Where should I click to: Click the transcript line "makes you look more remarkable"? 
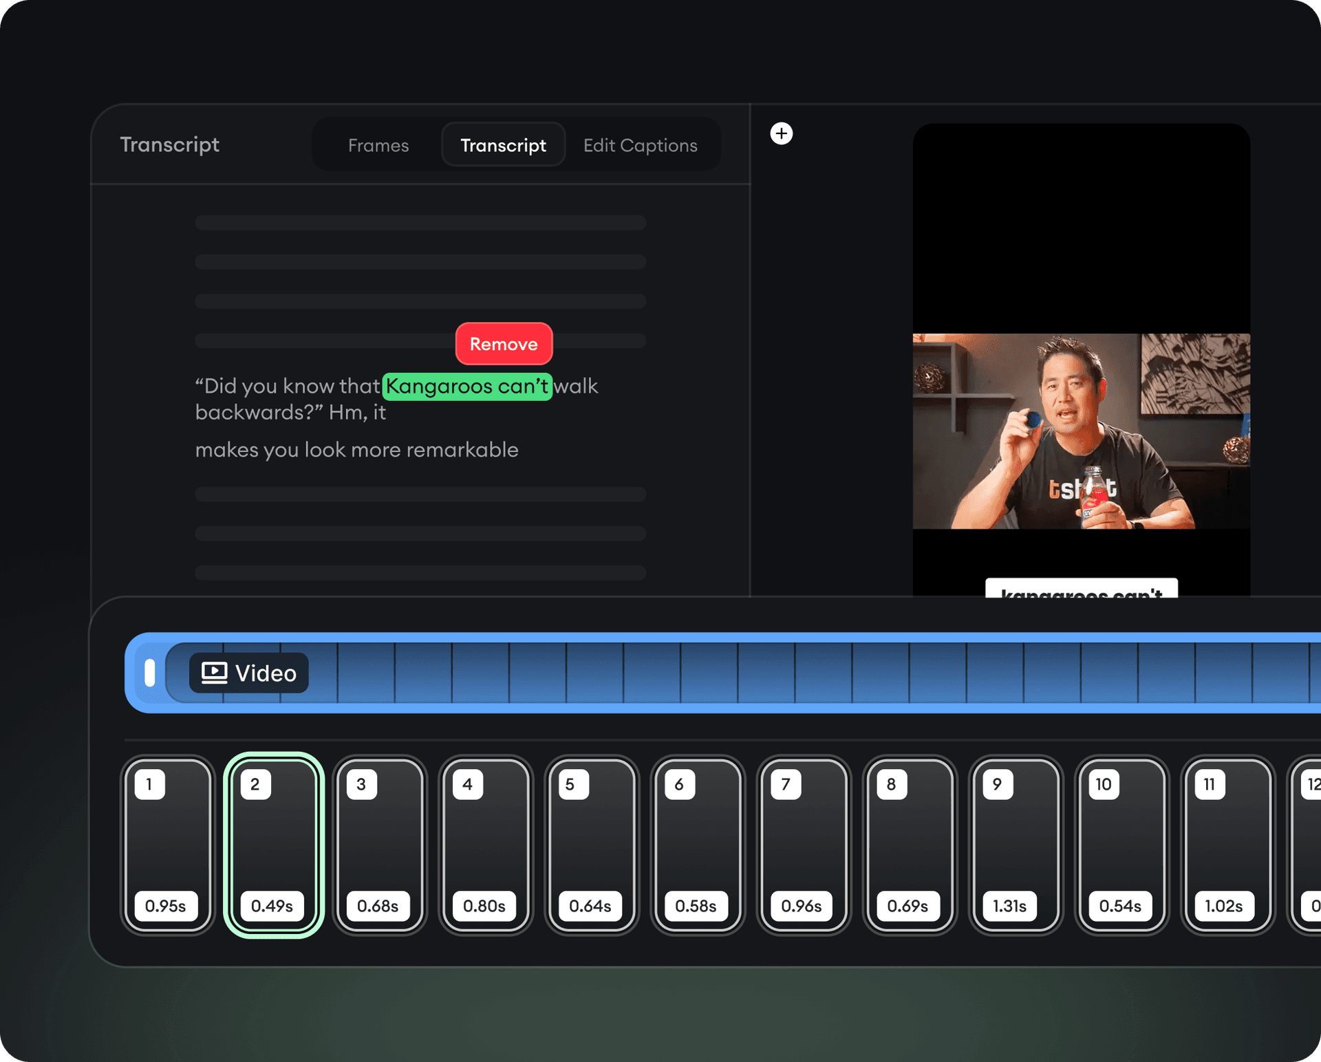coord(356,450)
